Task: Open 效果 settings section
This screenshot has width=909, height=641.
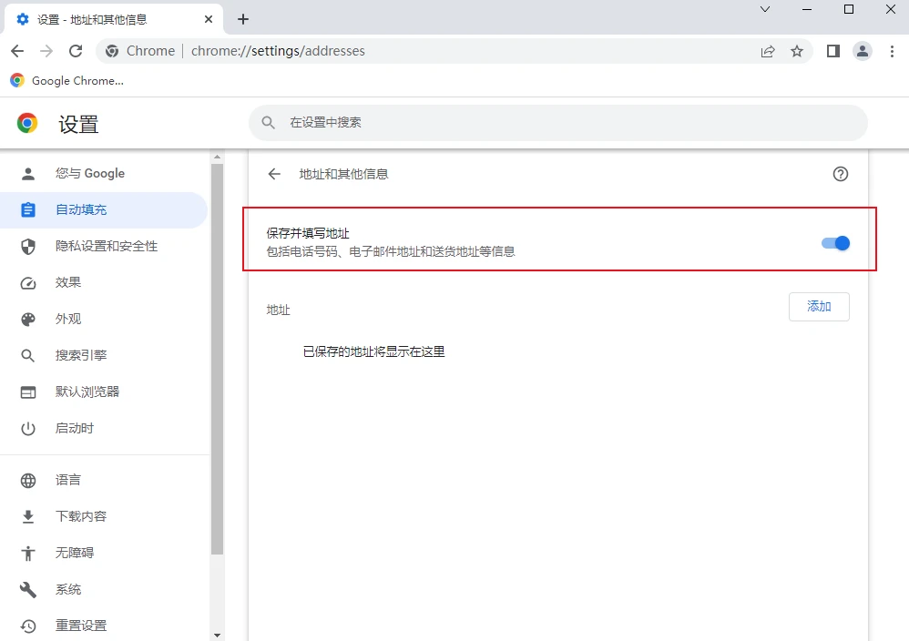Action: click(x=105, y=283)
